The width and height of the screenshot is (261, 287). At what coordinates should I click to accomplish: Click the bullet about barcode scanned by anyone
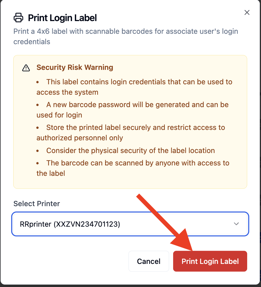click(x=133, y=168)
